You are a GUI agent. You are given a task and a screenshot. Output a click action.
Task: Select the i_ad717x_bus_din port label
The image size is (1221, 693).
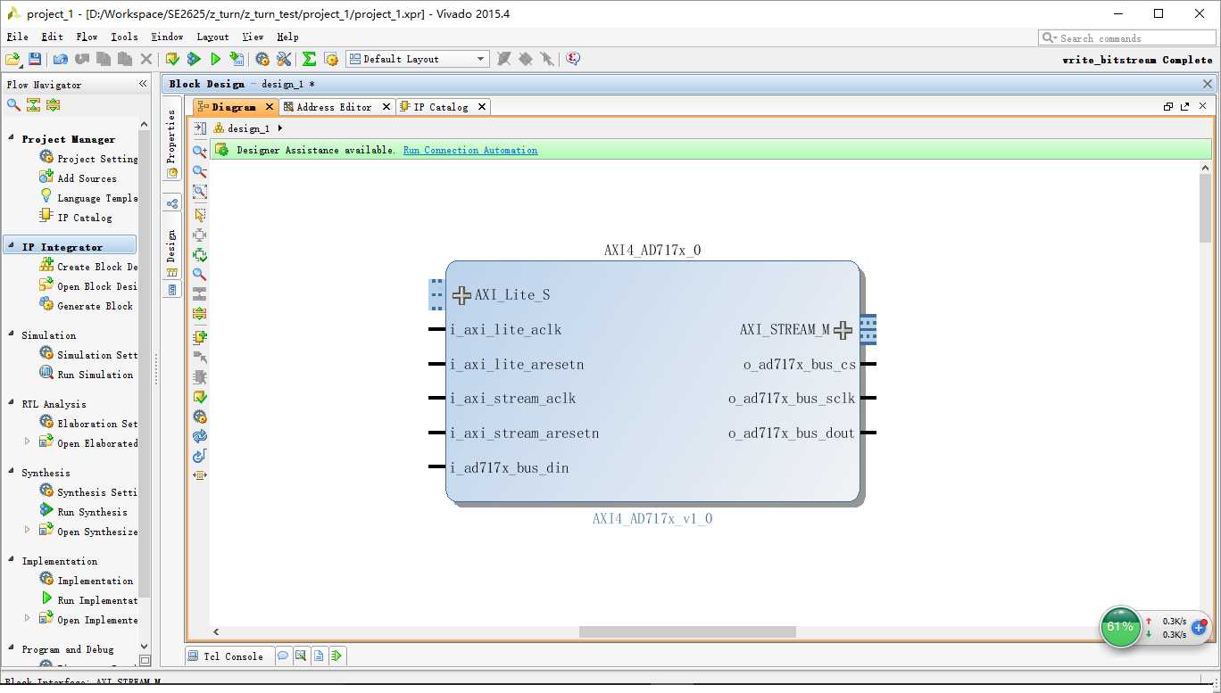coord(510,467)
